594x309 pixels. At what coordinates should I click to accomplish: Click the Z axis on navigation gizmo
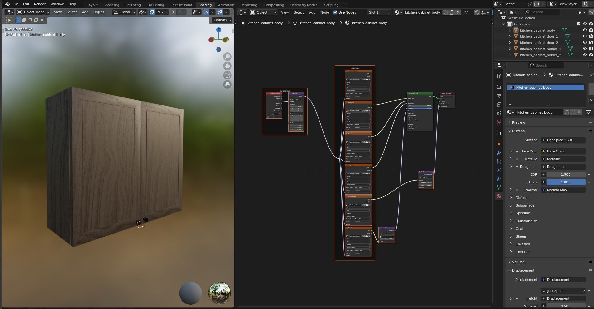[x=219, y=30]
